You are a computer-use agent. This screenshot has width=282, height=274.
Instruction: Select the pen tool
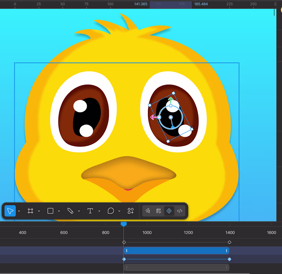[x=70, y=211]
